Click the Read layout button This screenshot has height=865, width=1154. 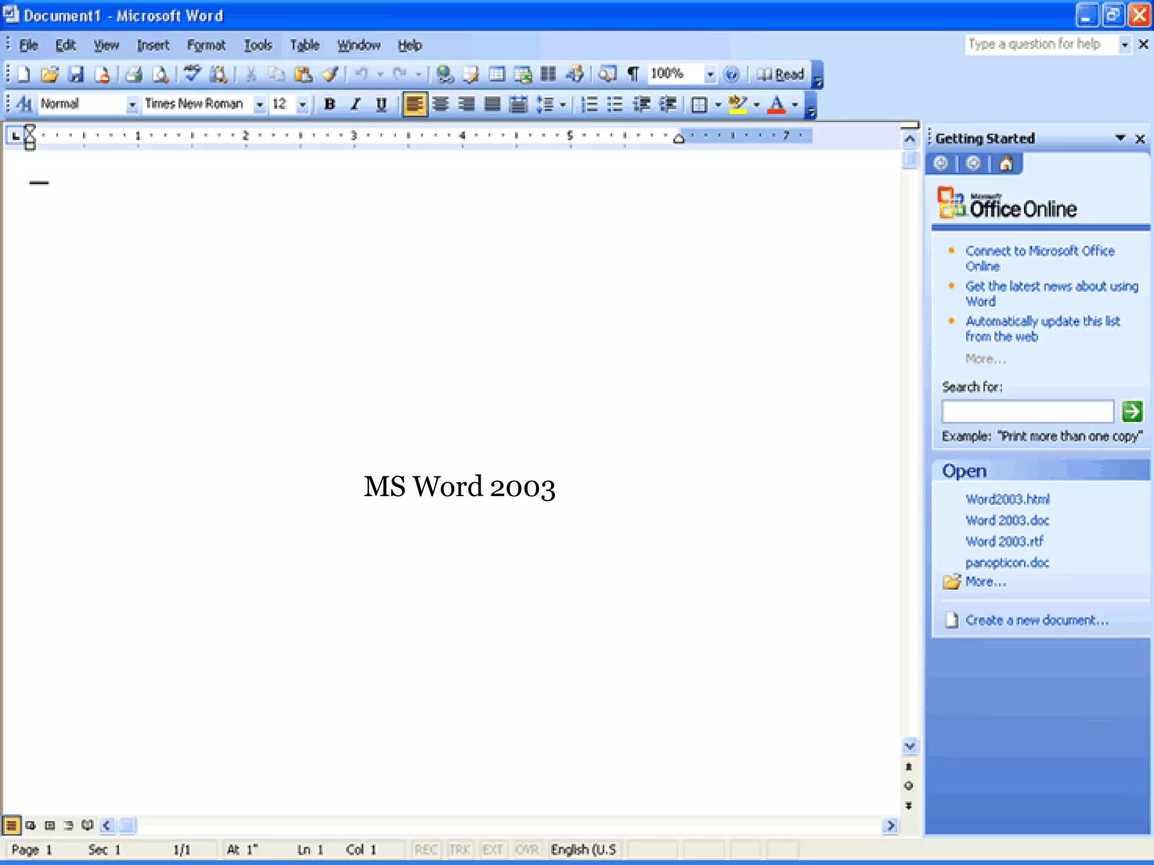(780, 74)
